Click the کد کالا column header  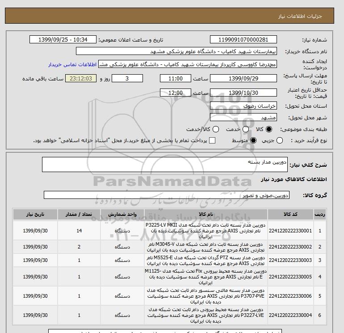coord(290,214)
